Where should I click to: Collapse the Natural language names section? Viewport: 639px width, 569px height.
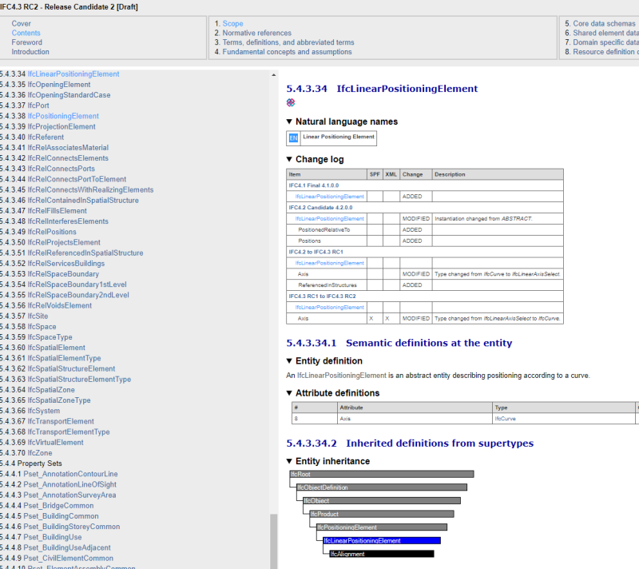[x=288, y=121]
